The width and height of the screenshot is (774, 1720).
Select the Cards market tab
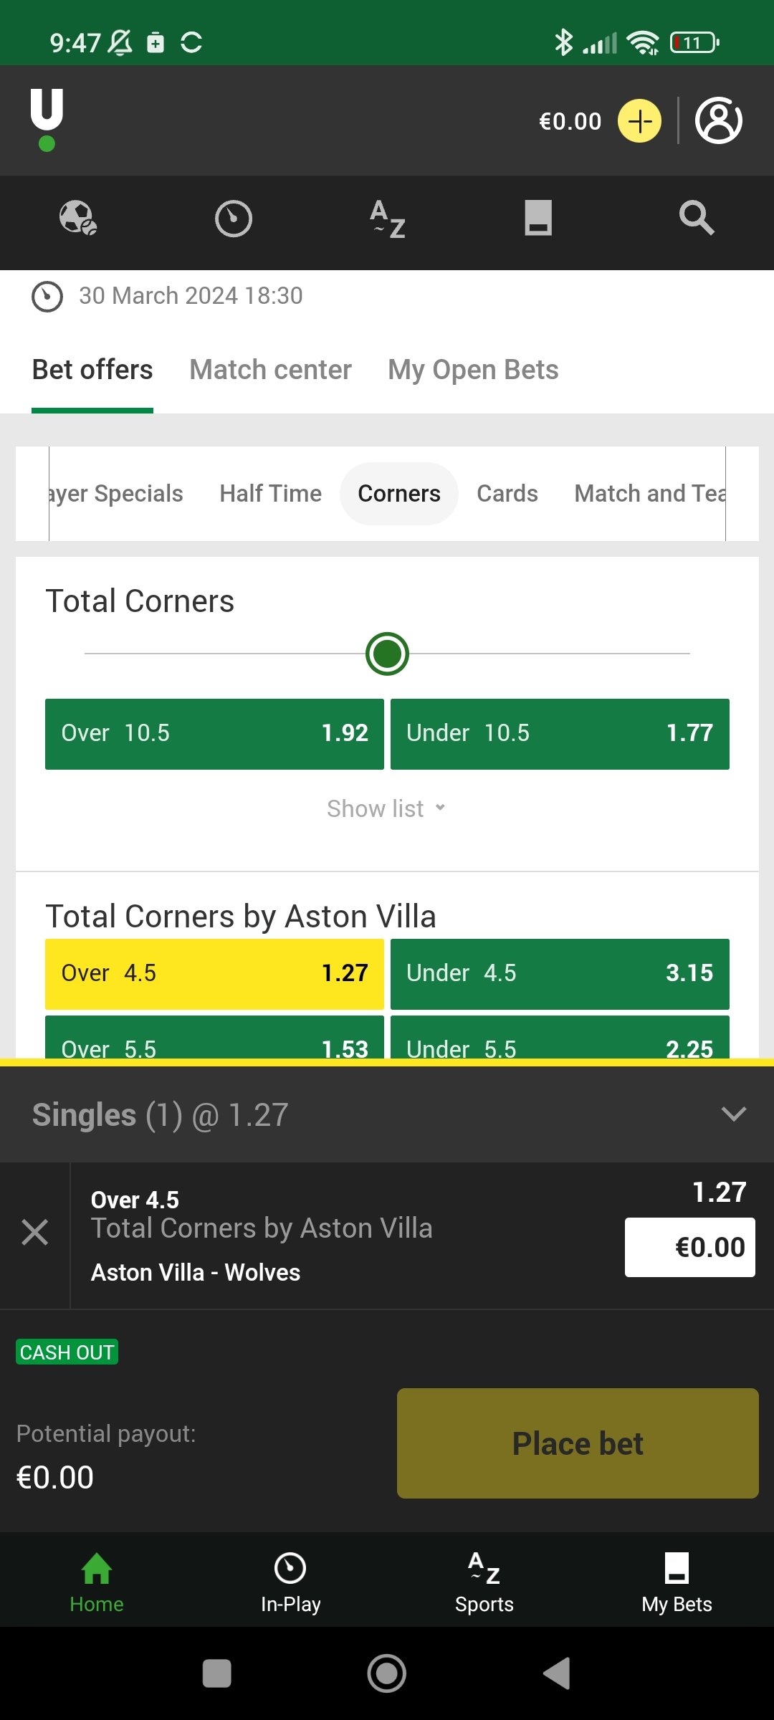[x=507, y=494]
